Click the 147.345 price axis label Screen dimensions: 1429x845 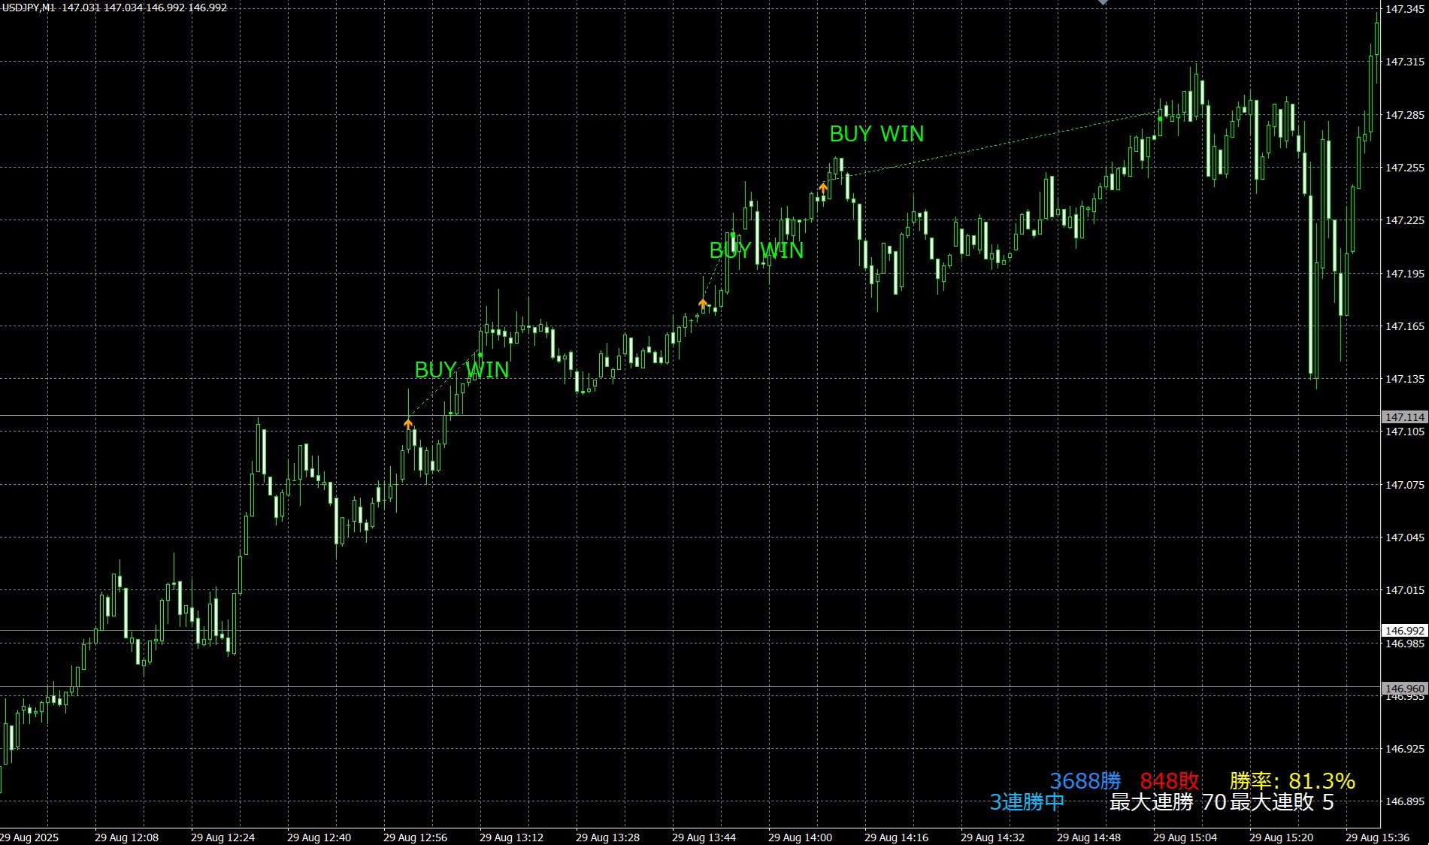click(1405, 9)
